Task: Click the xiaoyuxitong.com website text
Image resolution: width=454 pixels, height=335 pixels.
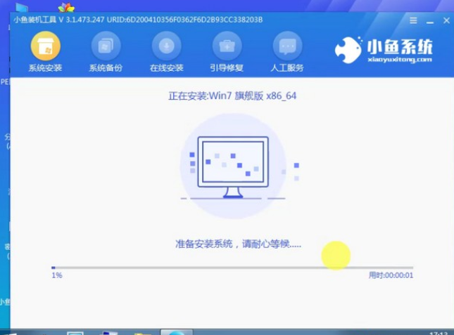Action: pyautogui.click(x=400, y=60)
